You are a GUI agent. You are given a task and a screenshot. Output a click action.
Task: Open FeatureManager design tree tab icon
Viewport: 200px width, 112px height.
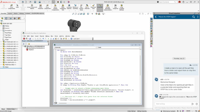click(2, 18)
